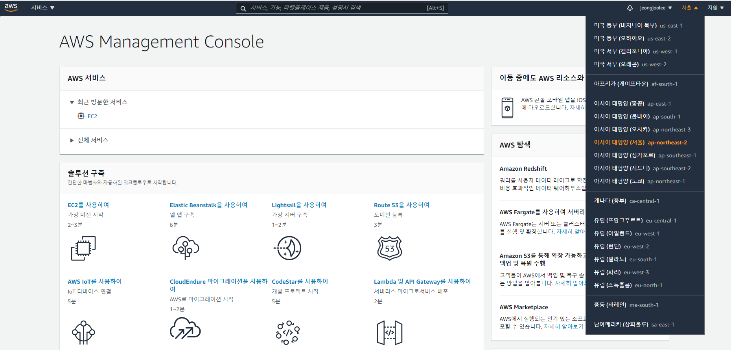Select region 유럽 (아일랜드) eu-west-1
This screenshot has width=731, height=350.
(x=645, y=233)
